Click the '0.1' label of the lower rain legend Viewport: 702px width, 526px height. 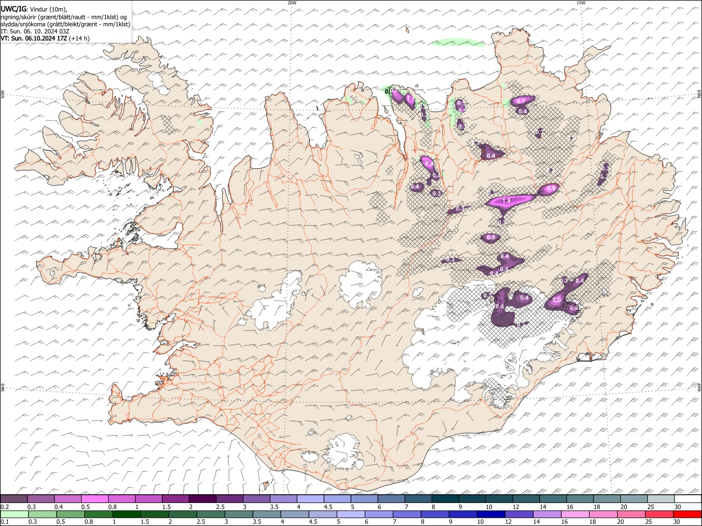pos(4,522)
